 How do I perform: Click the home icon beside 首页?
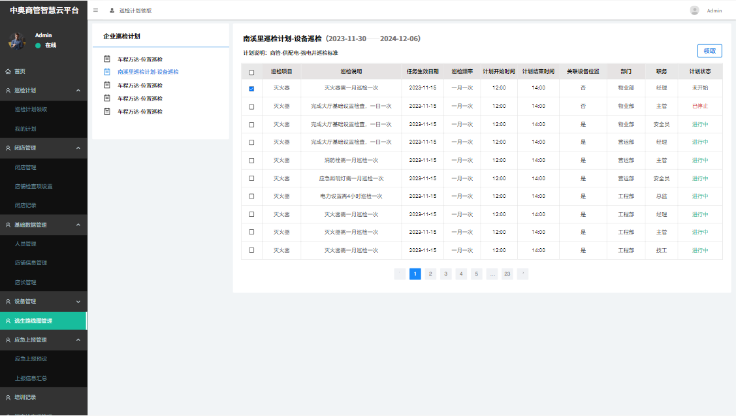8,71
